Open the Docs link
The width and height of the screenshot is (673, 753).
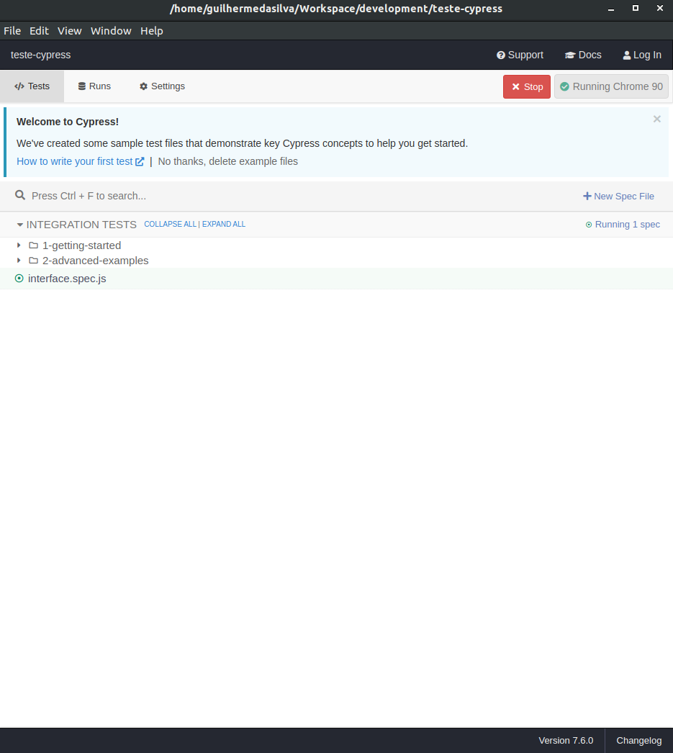pos(583,55)
